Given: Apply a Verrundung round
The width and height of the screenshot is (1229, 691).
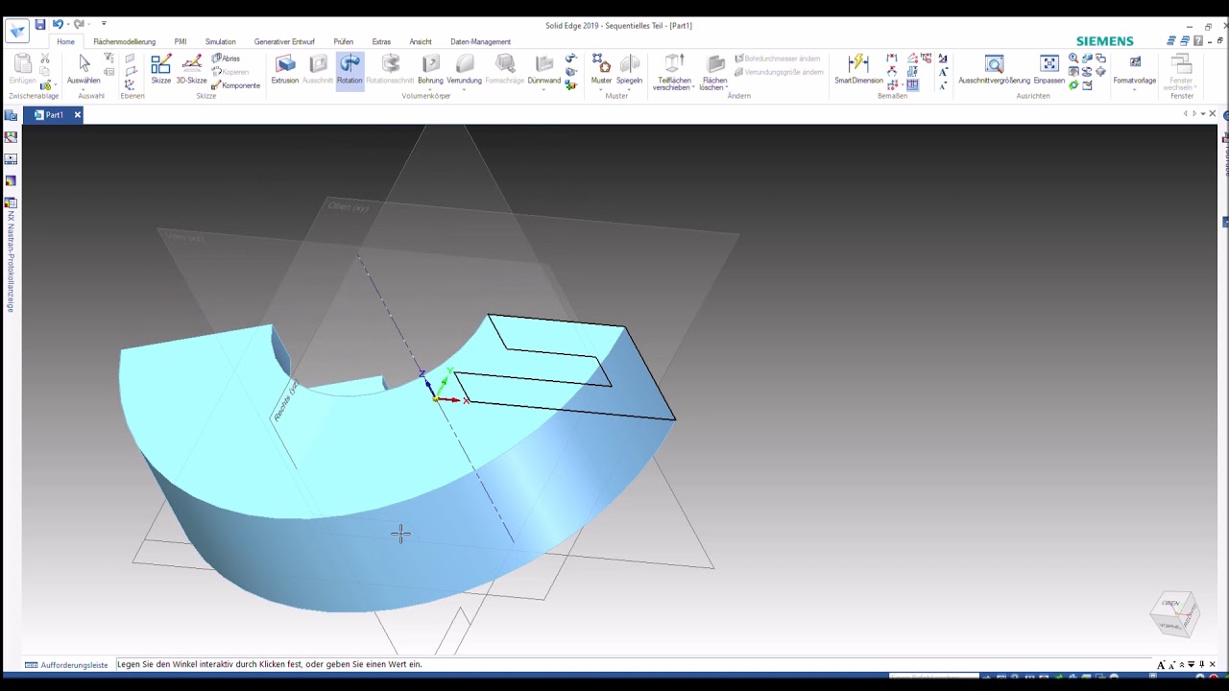Looking at the screenshot, I should tap(464, 69).
